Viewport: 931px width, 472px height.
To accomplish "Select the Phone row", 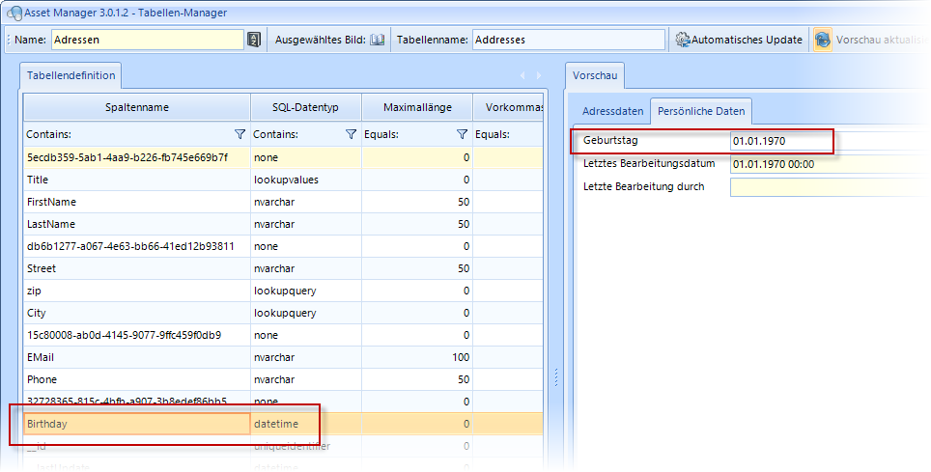I will 283,379.
